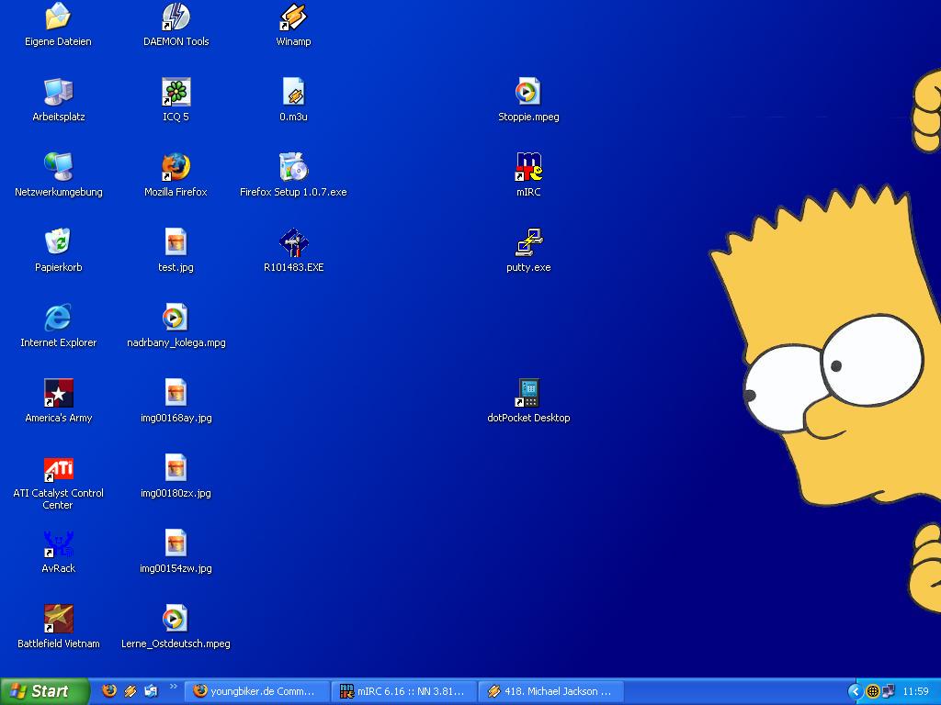Launch Winamp from the Quick Launch bar
Screen dimensions: 941x705
point(130,690)
